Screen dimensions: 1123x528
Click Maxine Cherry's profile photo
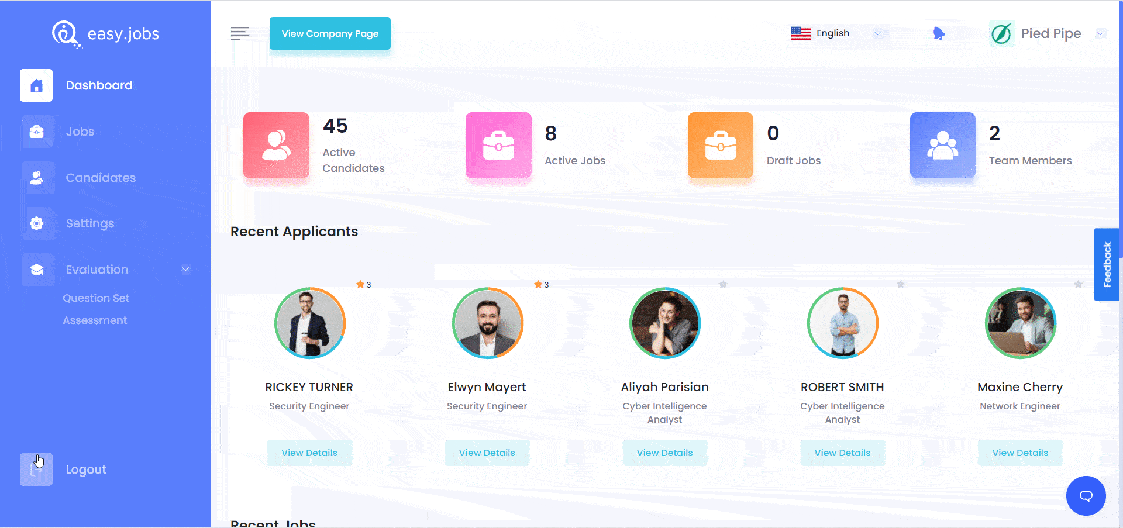[1021, 323]
